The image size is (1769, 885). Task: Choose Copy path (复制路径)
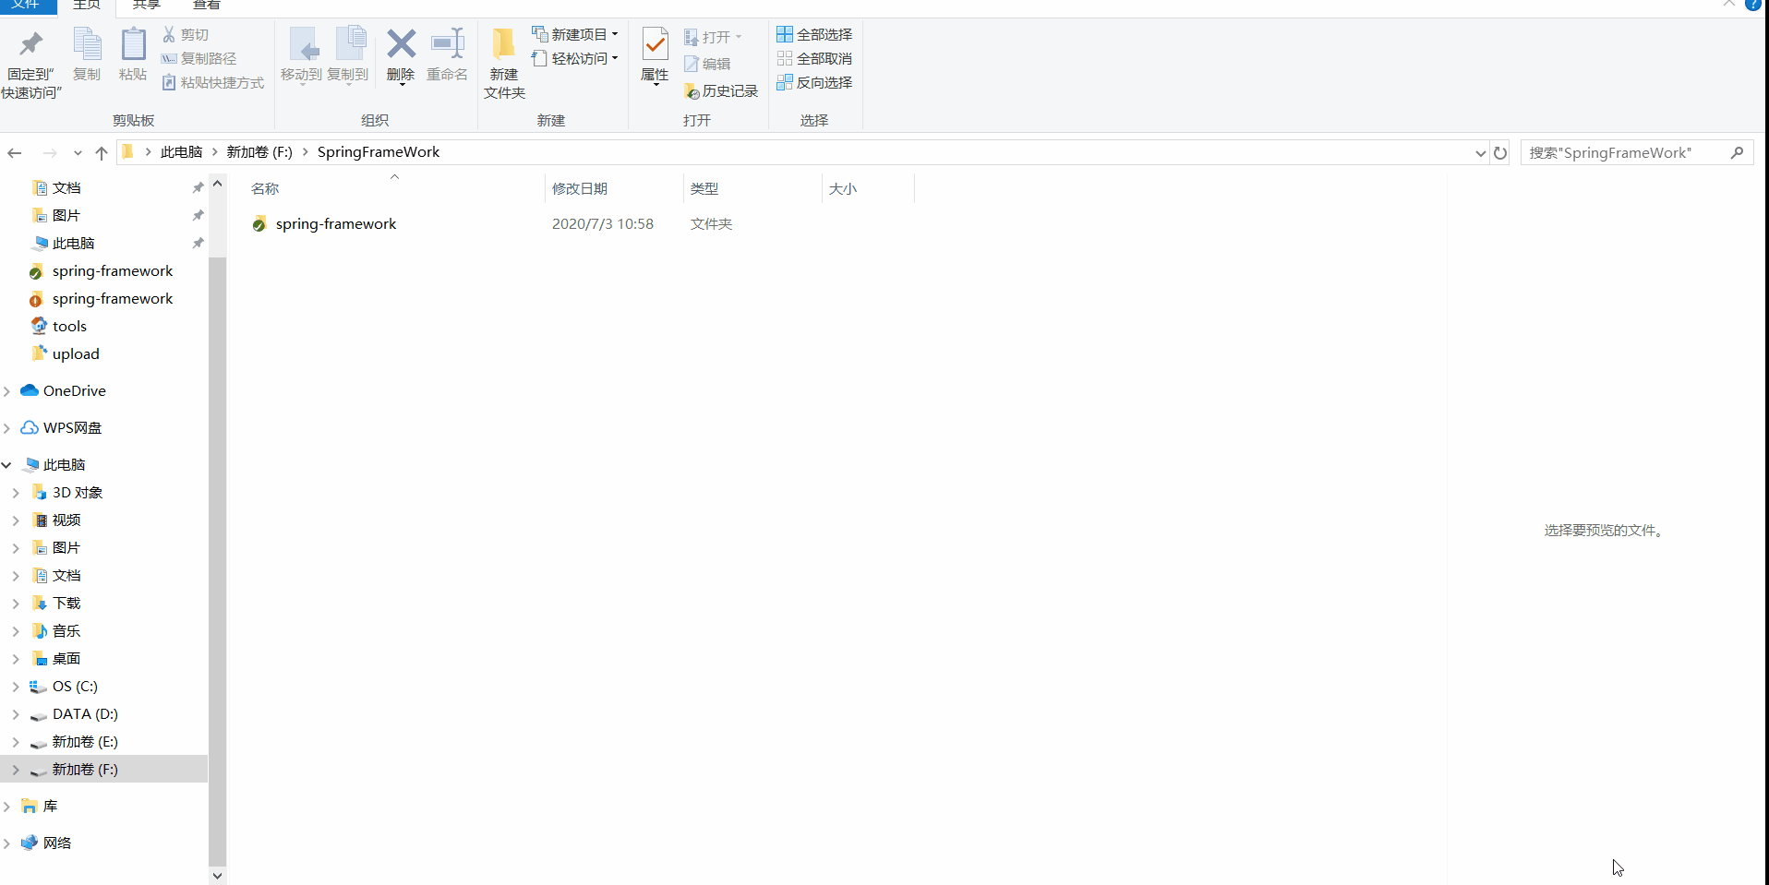click(199, 58)
